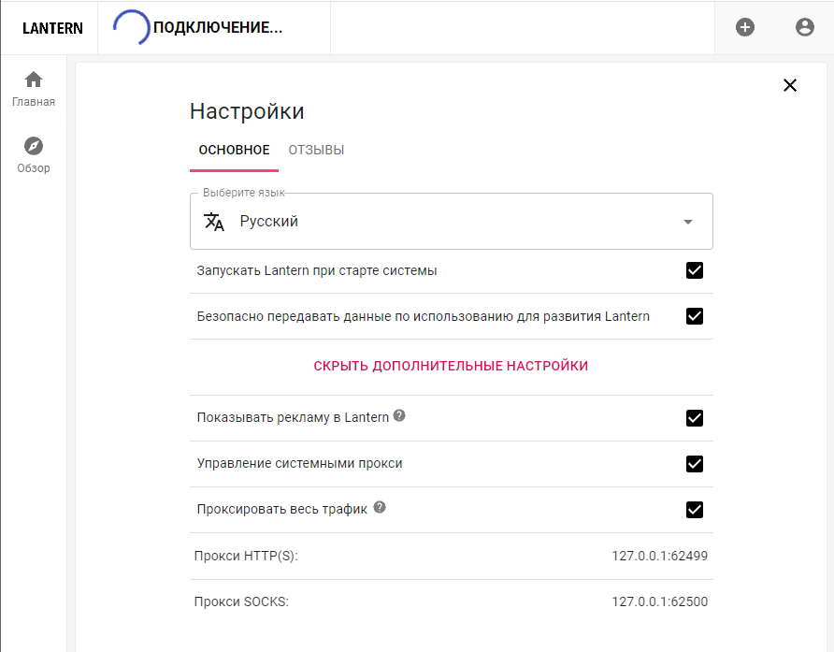Open the account profile icon
Viewport: 834px width, 652px height.
pos(805,27)
